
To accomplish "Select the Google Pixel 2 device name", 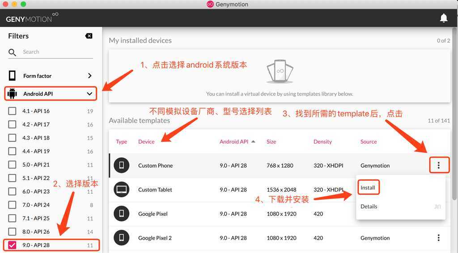I will (x=155, y=238).
